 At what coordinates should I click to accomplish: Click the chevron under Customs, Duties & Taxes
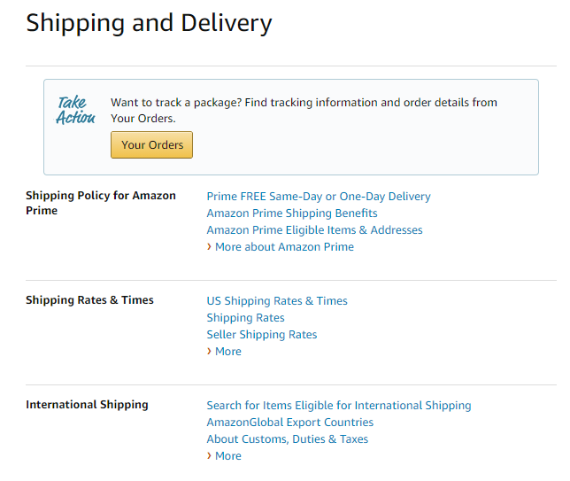[x=209, y=456]
